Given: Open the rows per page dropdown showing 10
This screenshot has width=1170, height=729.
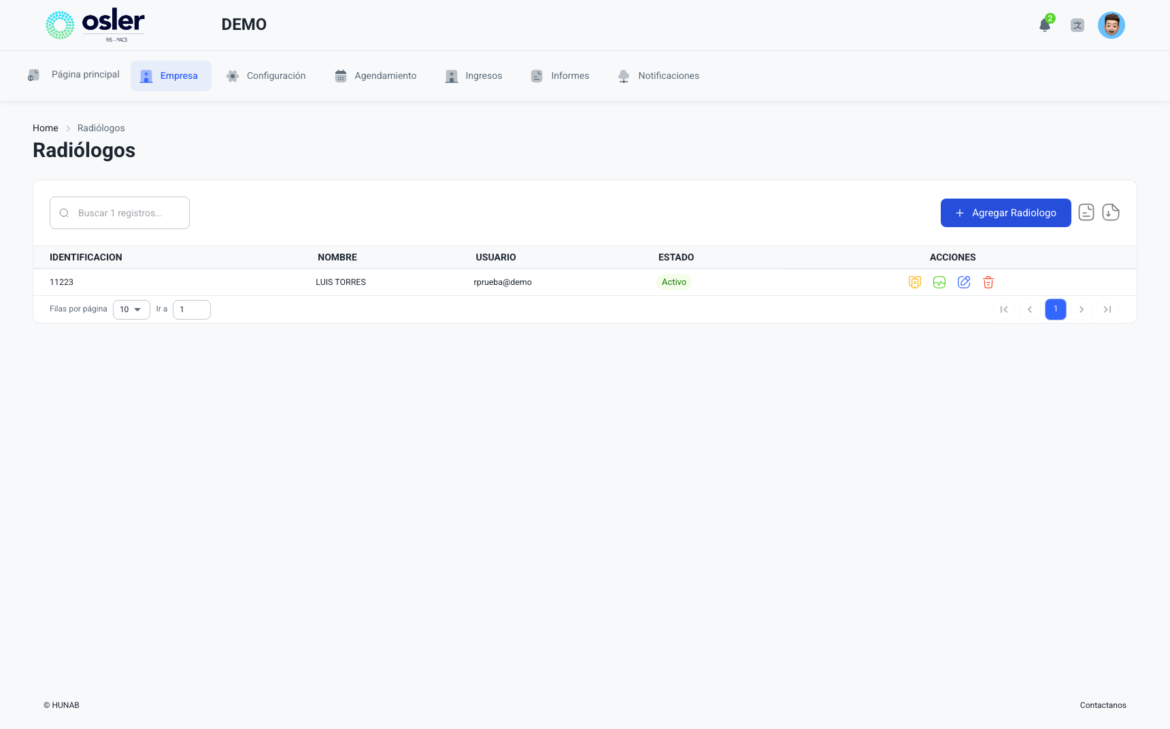Looking at the screenshot, I should [131, 309].
